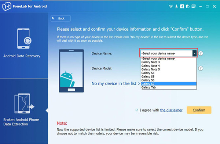The height and width of the screenshot is (144, 220).
Task: Close the FoneLab window
Action: click(x=214, y=7)
